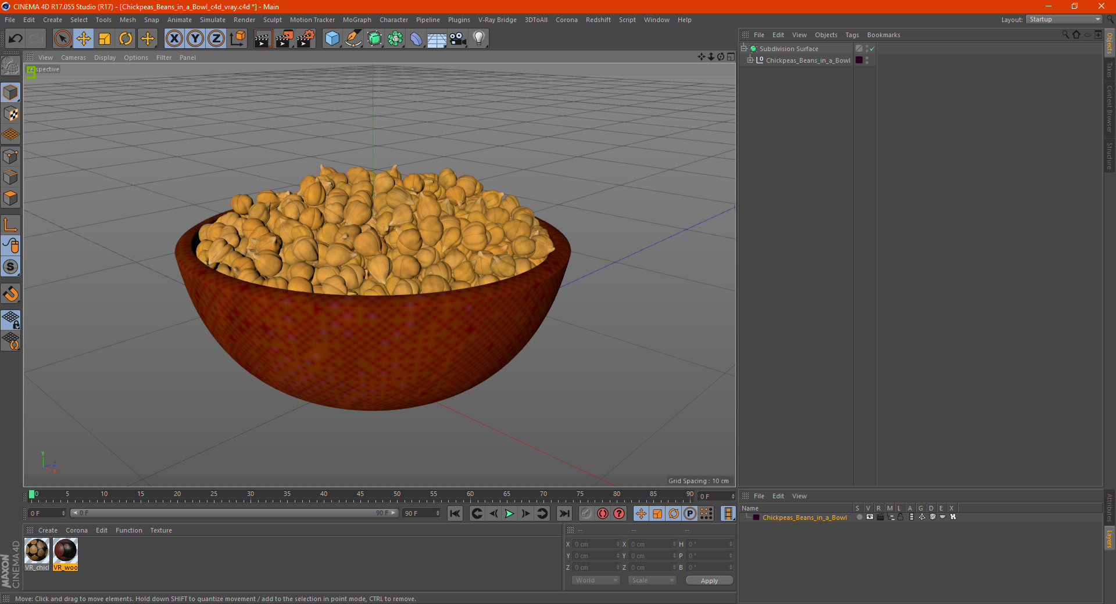Toggle Y axis lock
1116x604 pixels.
tap(195, 39)
